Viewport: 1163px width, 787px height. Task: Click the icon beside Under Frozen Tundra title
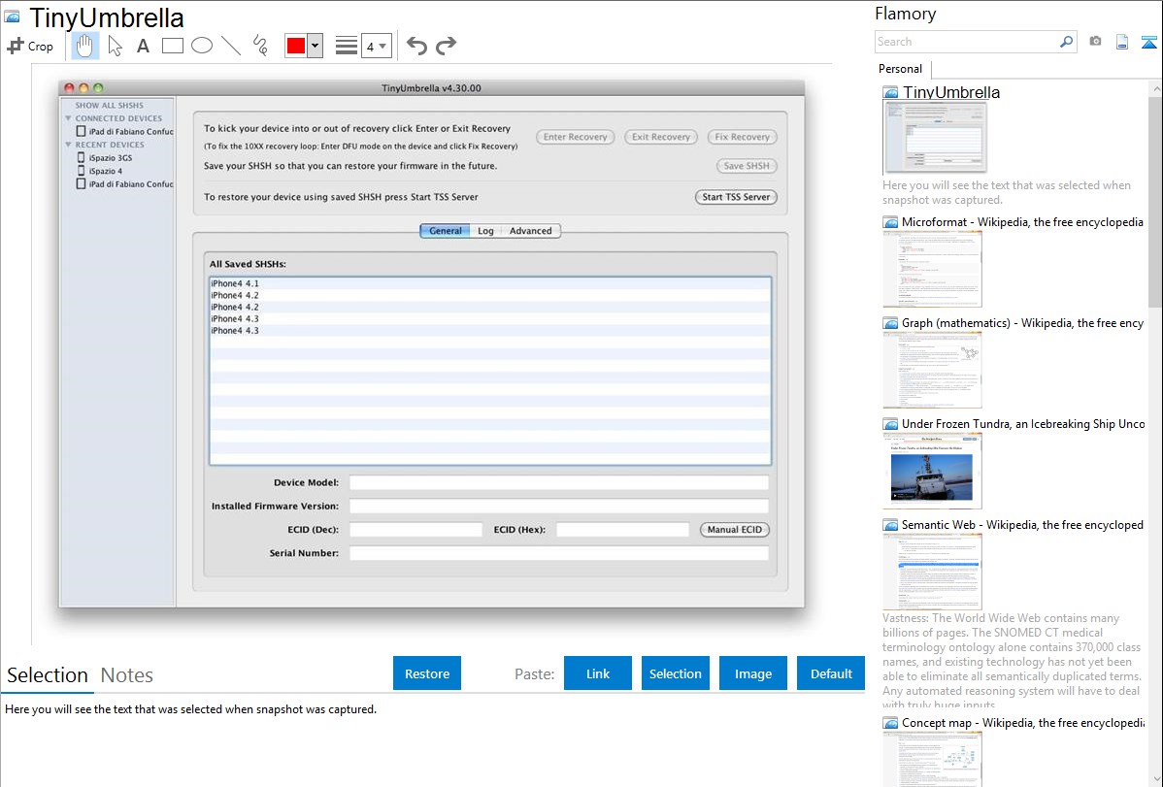click(x=890, y=424)
